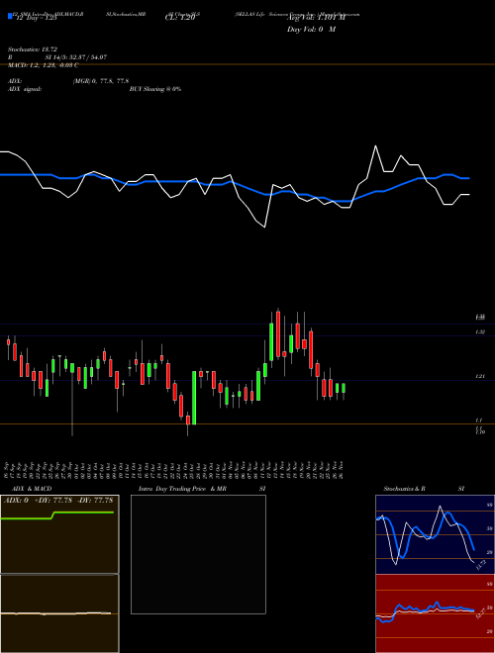Select the 'ADX signal:' label
495x653 pixels.
coord(25,89)
